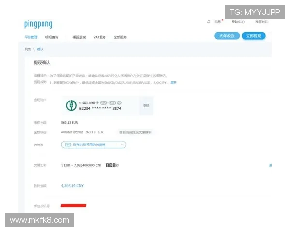
Task: Open the 消息 messages link
Action: pyautogui.click(x=217, y=22)
